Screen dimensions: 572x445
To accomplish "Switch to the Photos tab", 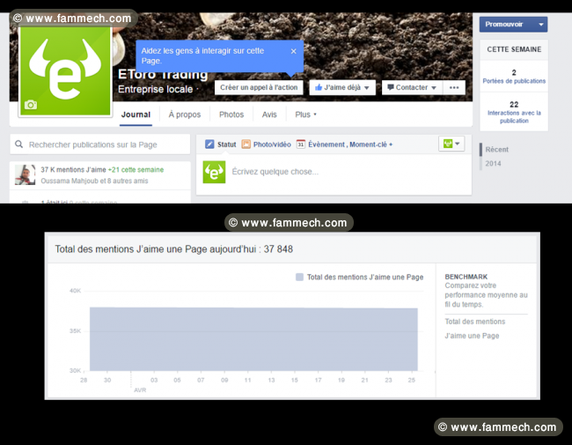I will (231, 115).
